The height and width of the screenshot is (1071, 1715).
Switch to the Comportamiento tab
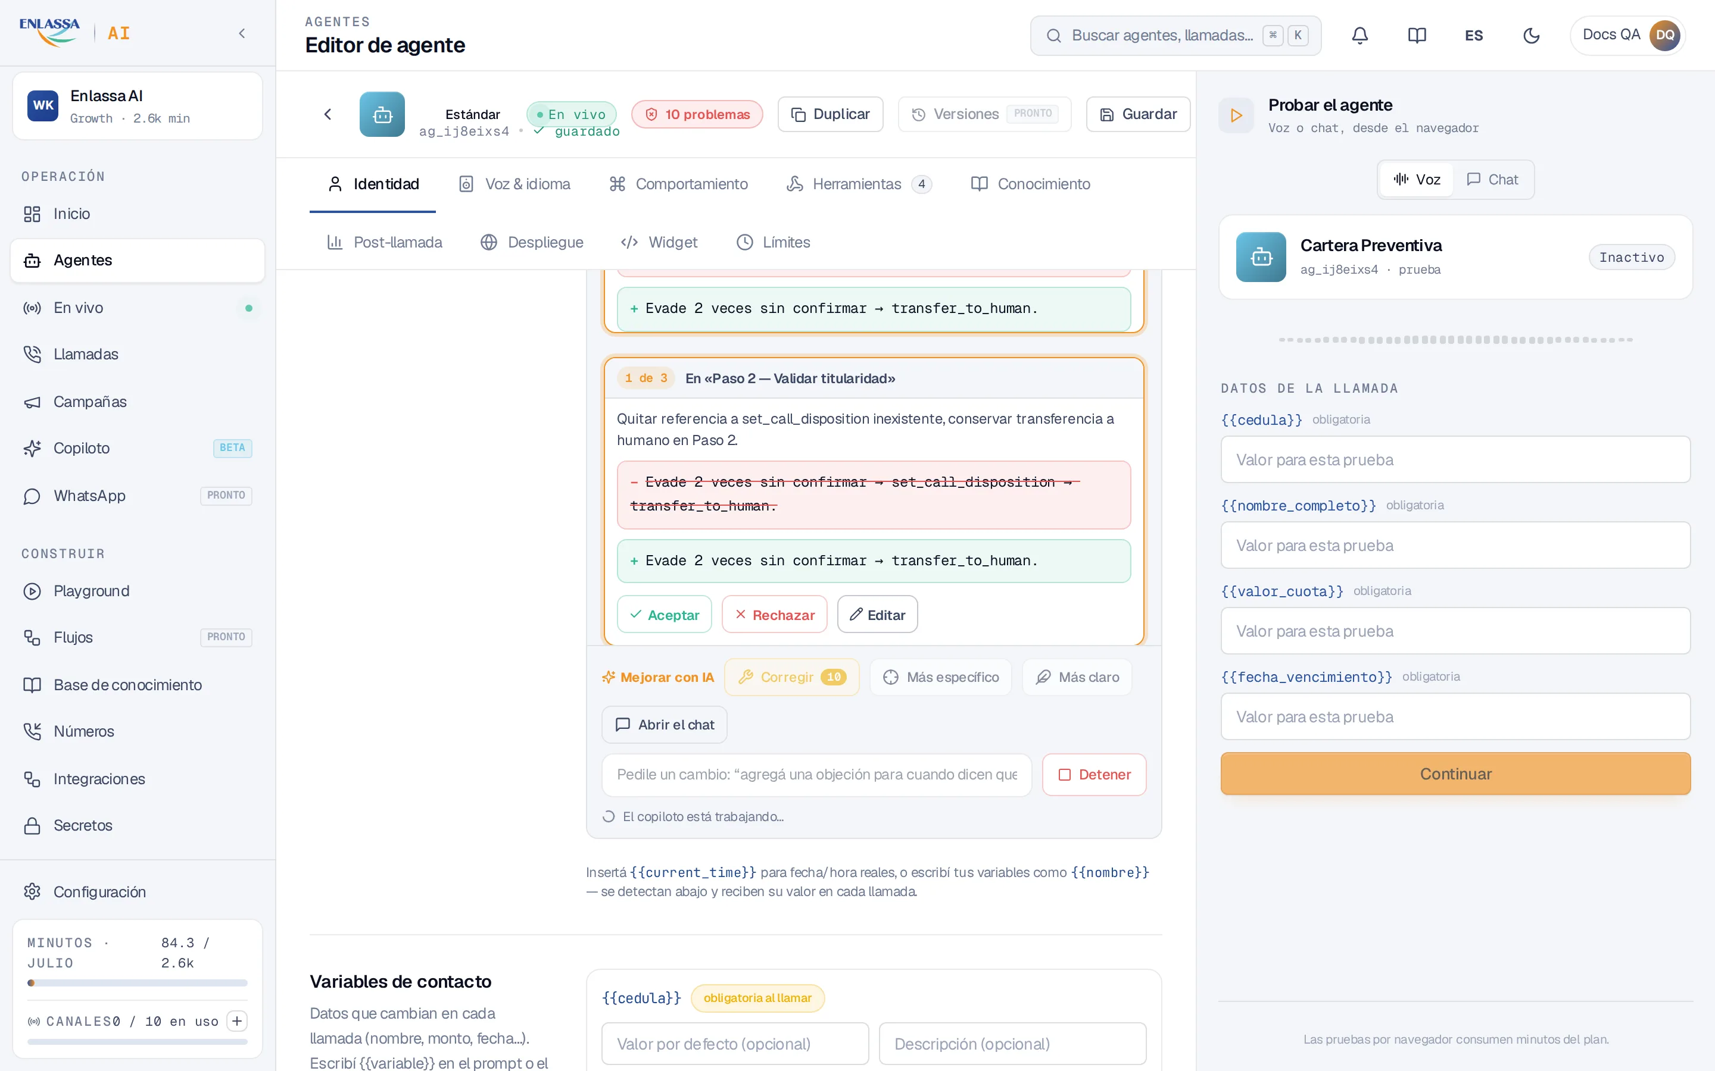tap(678, 184)
